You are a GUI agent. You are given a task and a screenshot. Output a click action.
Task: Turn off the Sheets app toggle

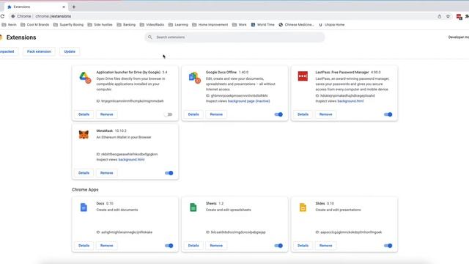tap(278, 246)
